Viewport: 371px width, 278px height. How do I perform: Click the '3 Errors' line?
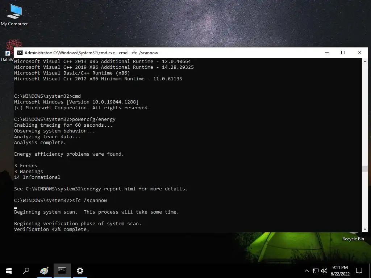(x=26, y=165)
